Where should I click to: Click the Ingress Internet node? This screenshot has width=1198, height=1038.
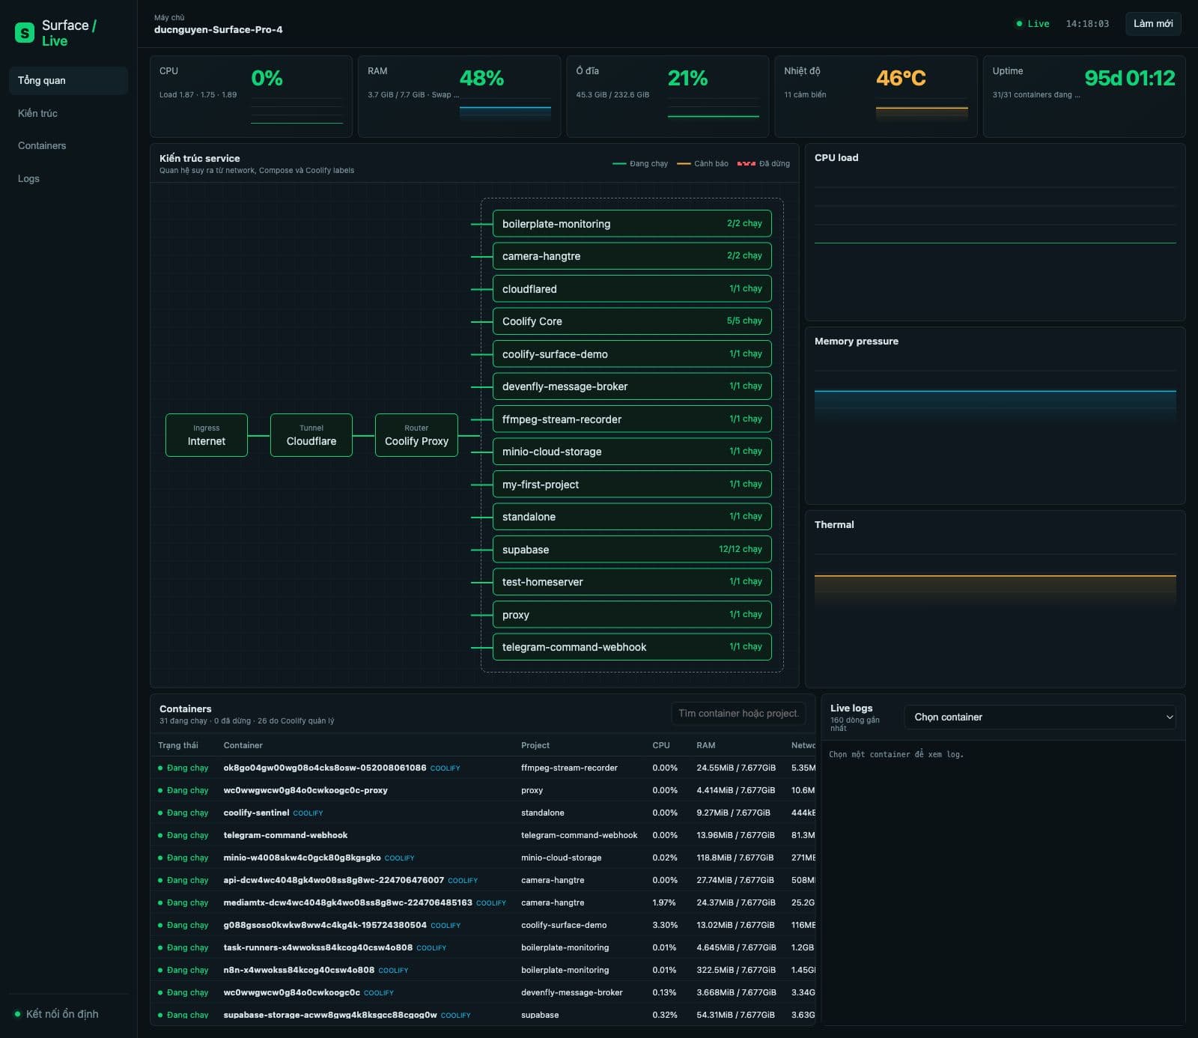coord(207,435)
